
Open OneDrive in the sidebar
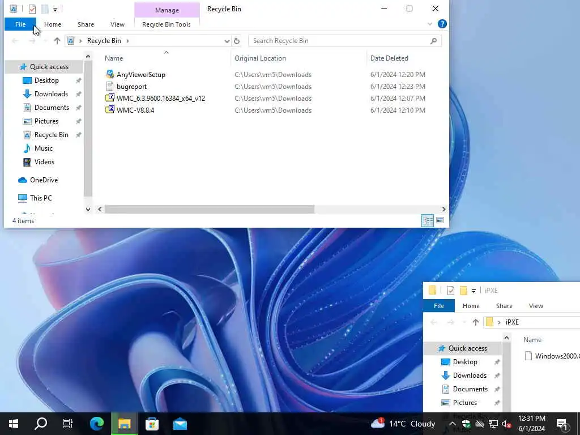click(44, 180)
